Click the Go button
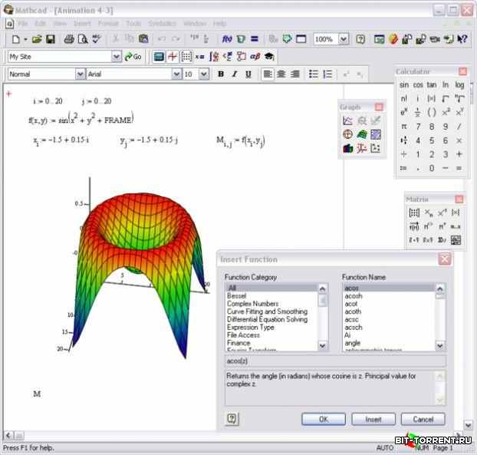The height and width of the screenshot is (455, 477). pos(133,57)
